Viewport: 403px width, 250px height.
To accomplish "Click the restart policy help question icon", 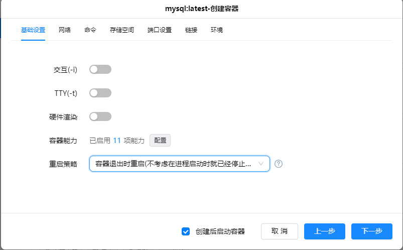I will [x=279, y=164].
